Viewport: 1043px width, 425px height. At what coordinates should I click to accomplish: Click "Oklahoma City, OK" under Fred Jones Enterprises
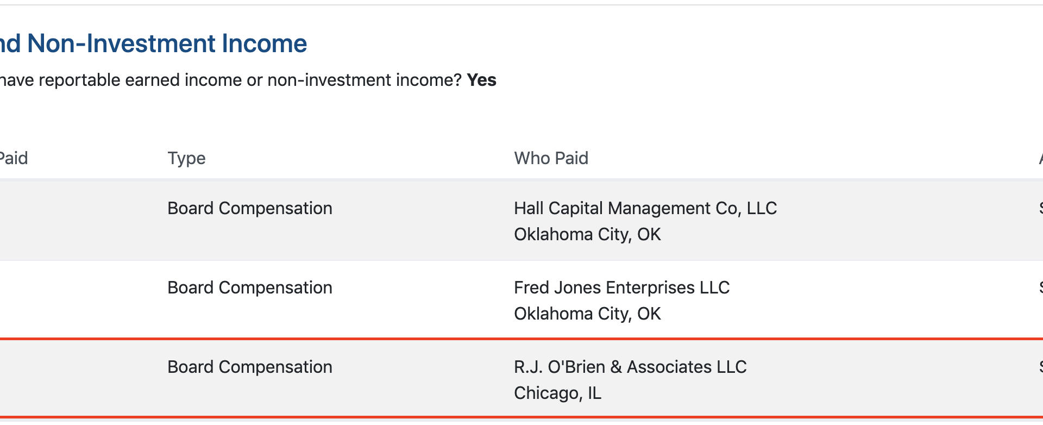tap(587, 314)
